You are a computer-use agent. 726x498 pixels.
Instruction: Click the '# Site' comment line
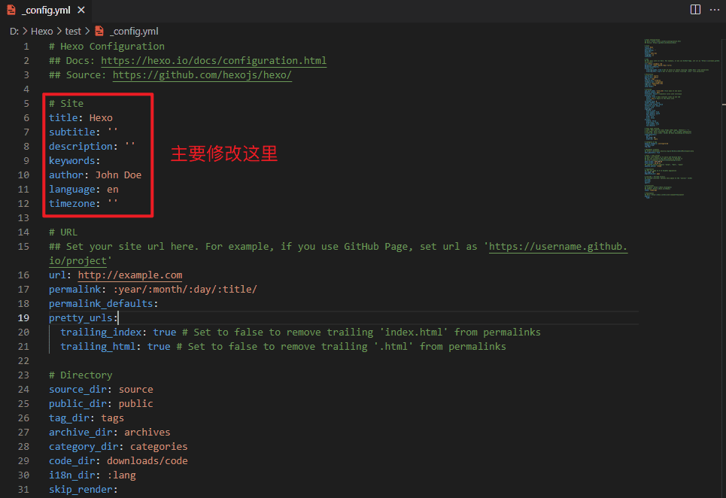(x=66, y=104)
